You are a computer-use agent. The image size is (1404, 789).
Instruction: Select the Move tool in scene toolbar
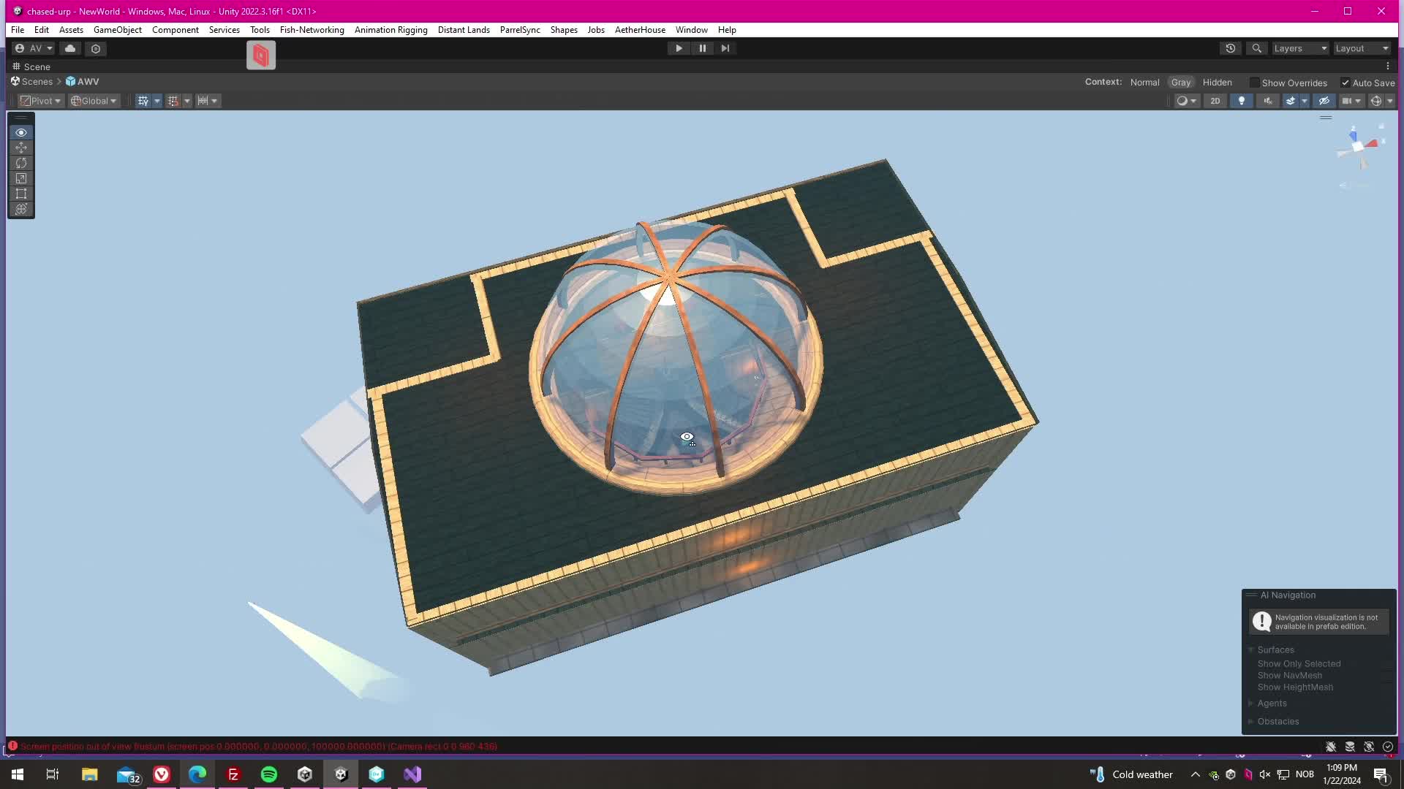point(21,148)
